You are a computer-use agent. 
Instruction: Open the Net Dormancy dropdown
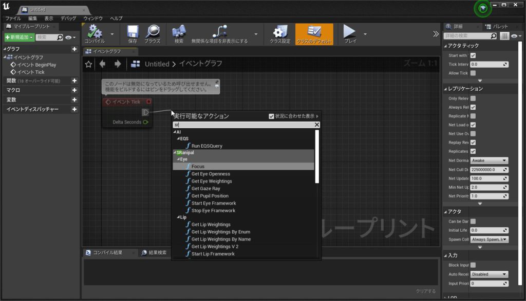(489, 160)
